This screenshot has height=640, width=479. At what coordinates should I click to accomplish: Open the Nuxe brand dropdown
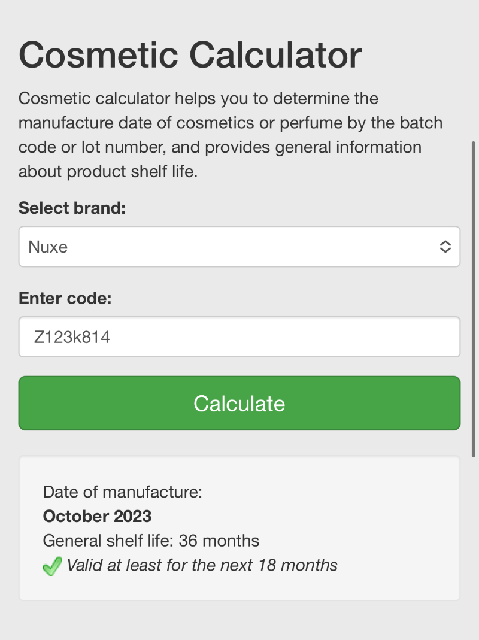point(239,247)
